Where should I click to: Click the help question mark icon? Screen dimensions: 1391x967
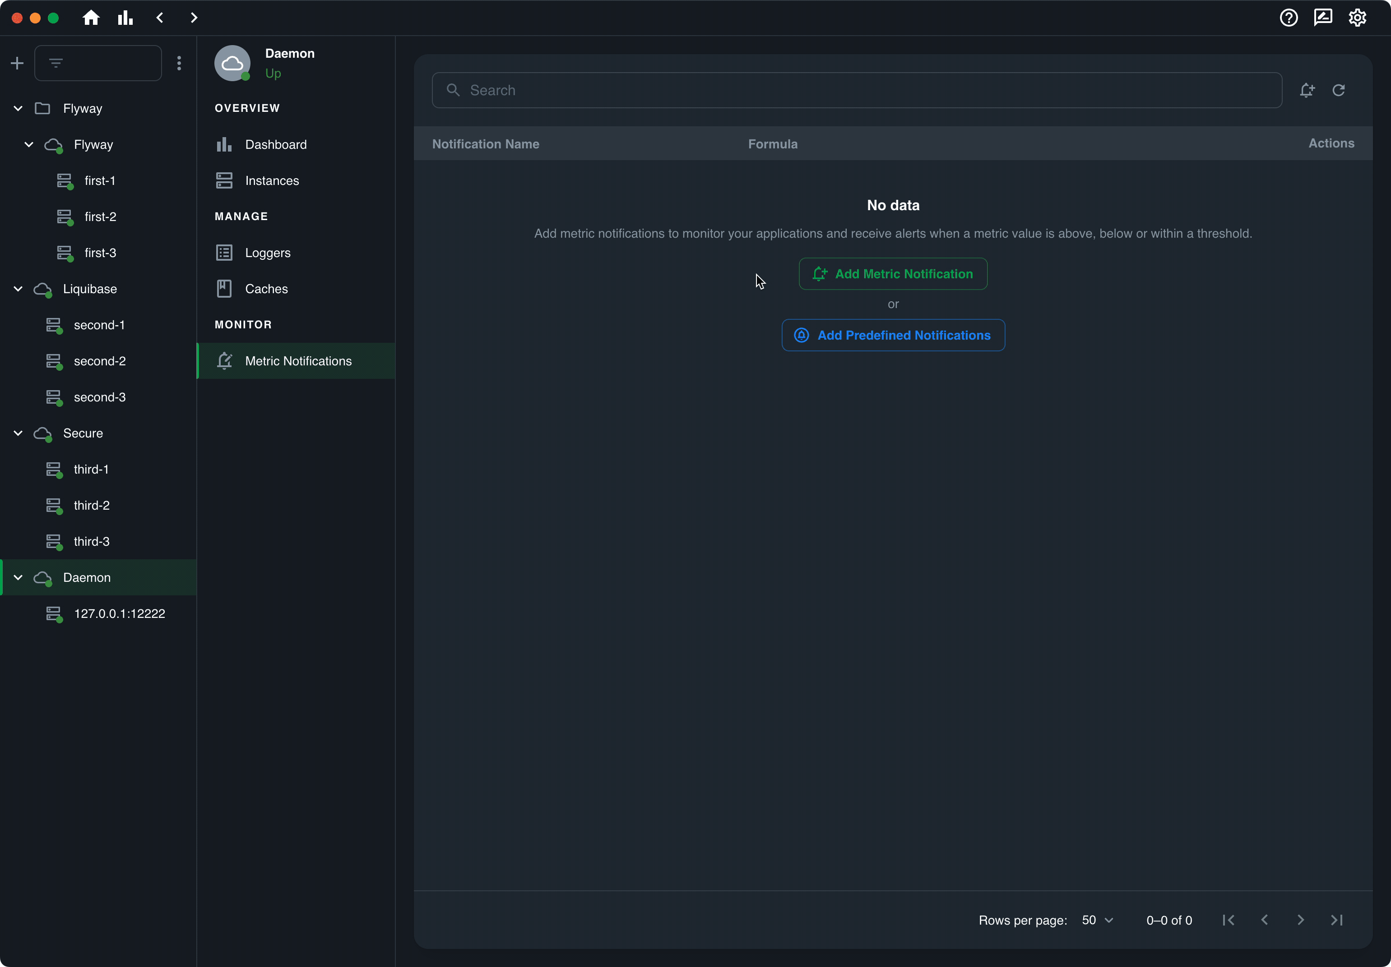(1288, 18)
